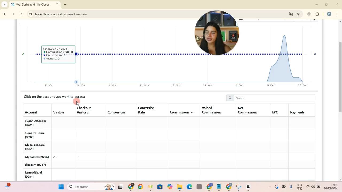Open the Sumatra Tonic [8892] account

[34, 135]
